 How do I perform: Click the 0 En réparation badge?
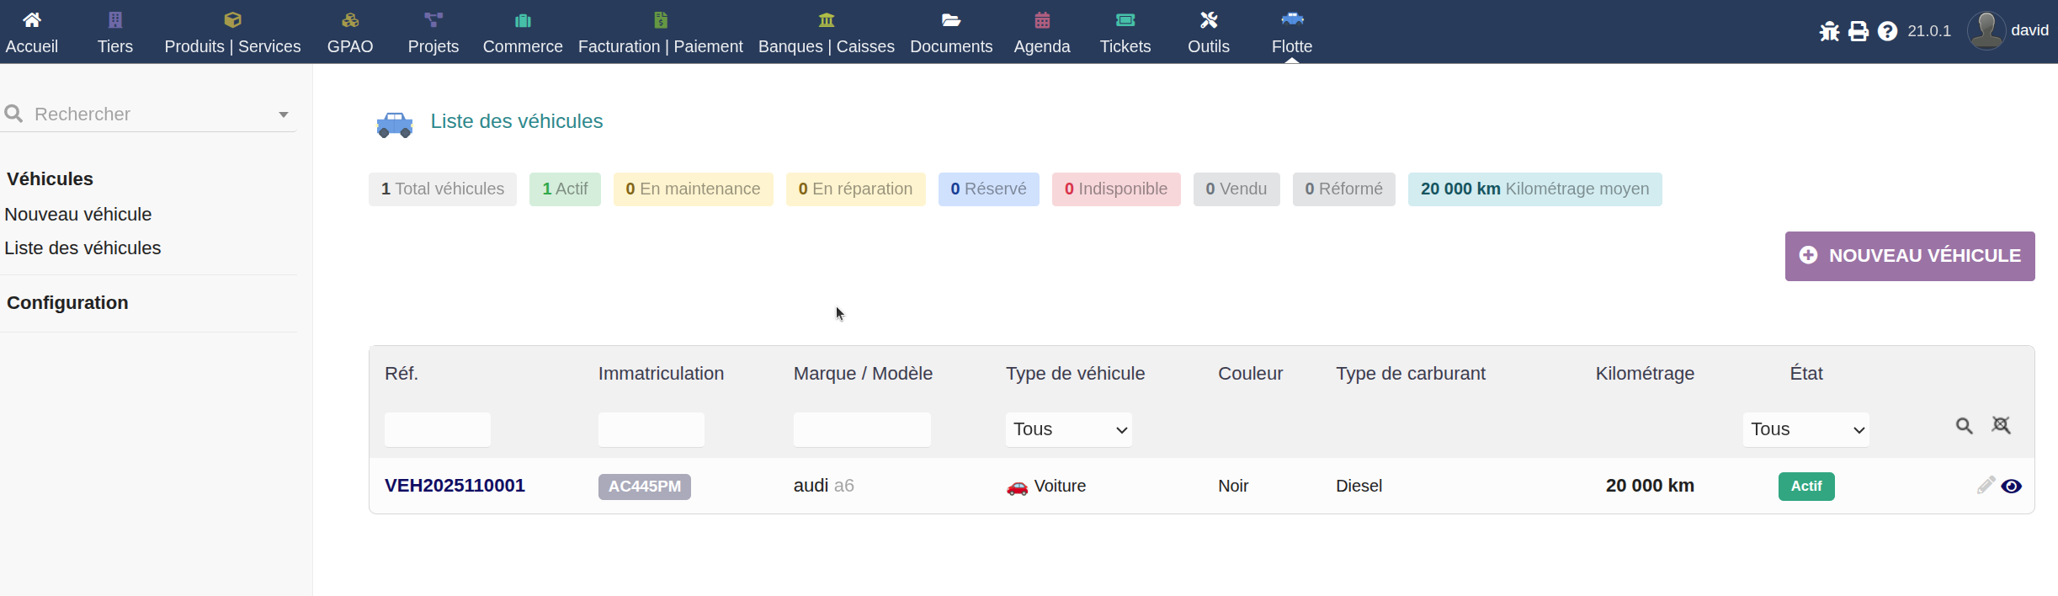tap(855, 189)
